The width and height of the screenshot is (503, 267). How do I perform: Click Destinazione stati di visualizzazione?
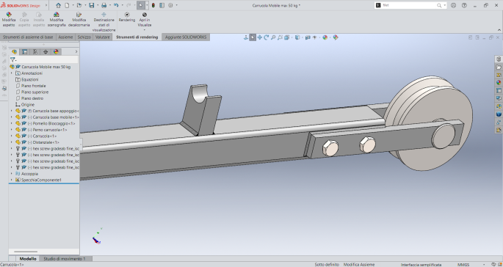pyautogui.click(x=104, y=22)
